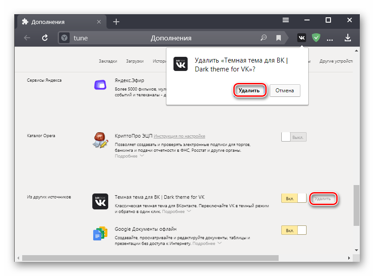The image size is (374, 276).
Task: Open downloads with the arrow icon
Action: pyautogui.click(x=348, y=38)
